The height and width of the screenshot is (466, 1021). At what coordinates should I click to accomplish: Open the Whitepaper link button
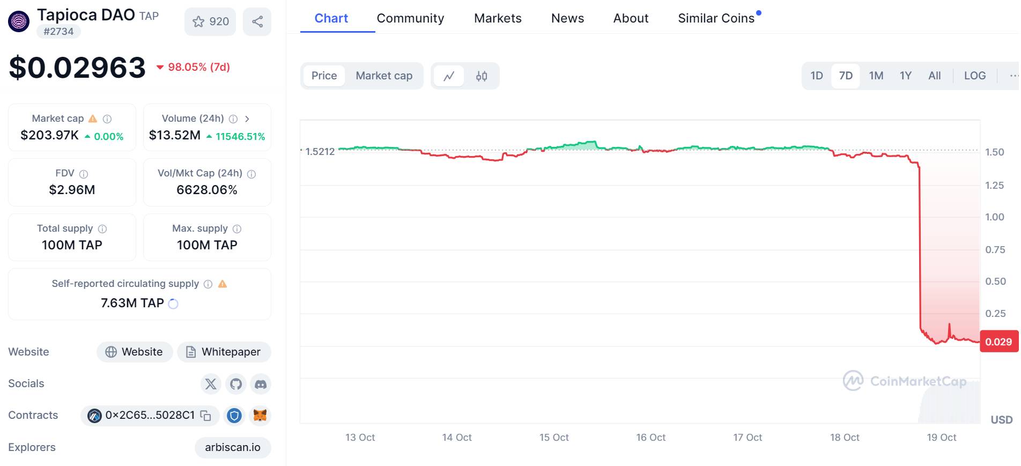pyautogui.click(x=224, y=352)
